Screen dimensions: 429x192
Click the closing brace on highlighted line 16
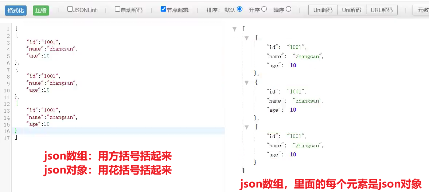click(16, 131)
